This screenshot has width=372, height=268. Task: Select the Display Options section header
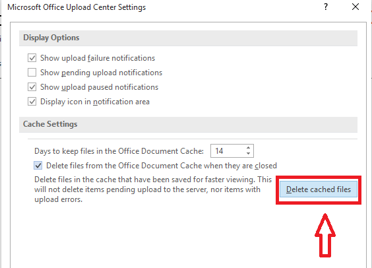(x=188, y=38)
